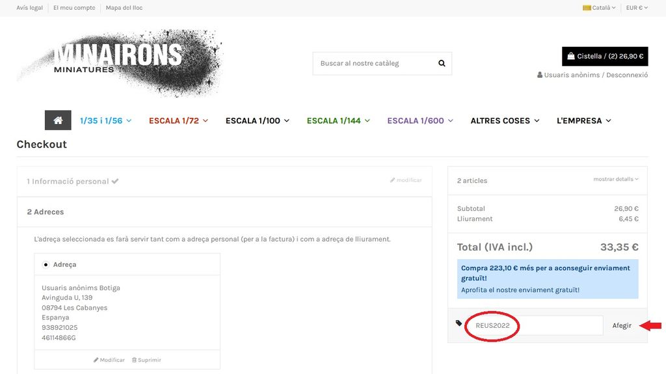Click the user icon beside Usuaris anònims

point(540,75)
